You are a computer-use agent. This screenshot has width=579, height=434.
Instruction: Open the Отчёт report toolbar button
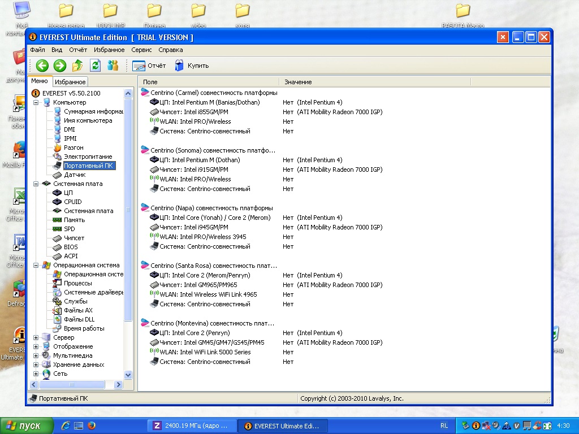[x=149, y=66]
